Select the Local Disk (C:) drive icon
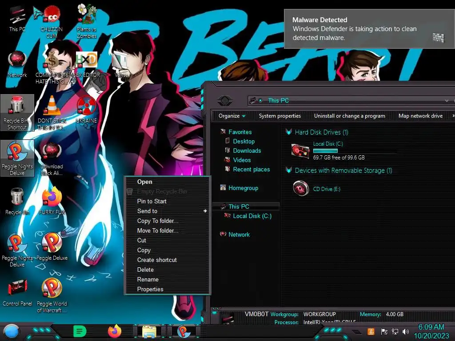The height and width of the screenshot is (341, 455). [x=300, y=151]
